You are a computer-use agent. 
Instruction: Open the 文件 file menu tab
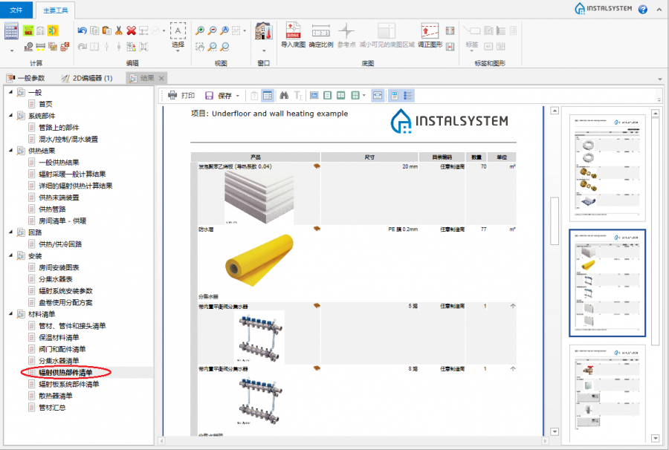point(16,10)
